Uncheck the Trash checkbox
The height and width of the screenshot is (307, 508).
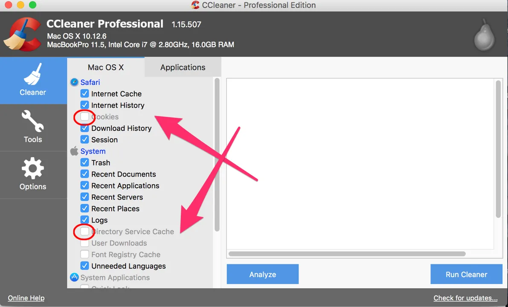click(x=84, y=162)
